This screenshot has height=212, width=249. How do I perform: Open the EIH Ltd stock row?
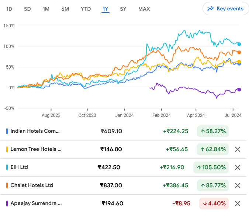pos(123,167)
